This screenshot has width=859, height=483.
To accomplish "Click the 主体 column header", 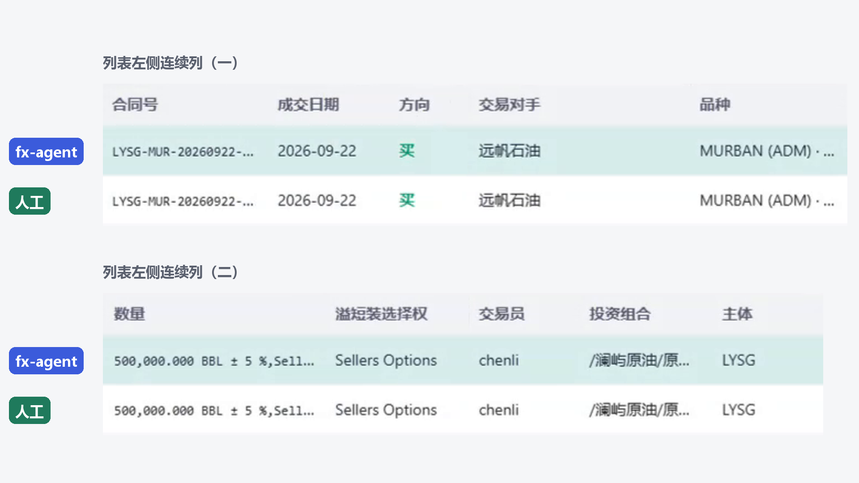I will (737, 314).
